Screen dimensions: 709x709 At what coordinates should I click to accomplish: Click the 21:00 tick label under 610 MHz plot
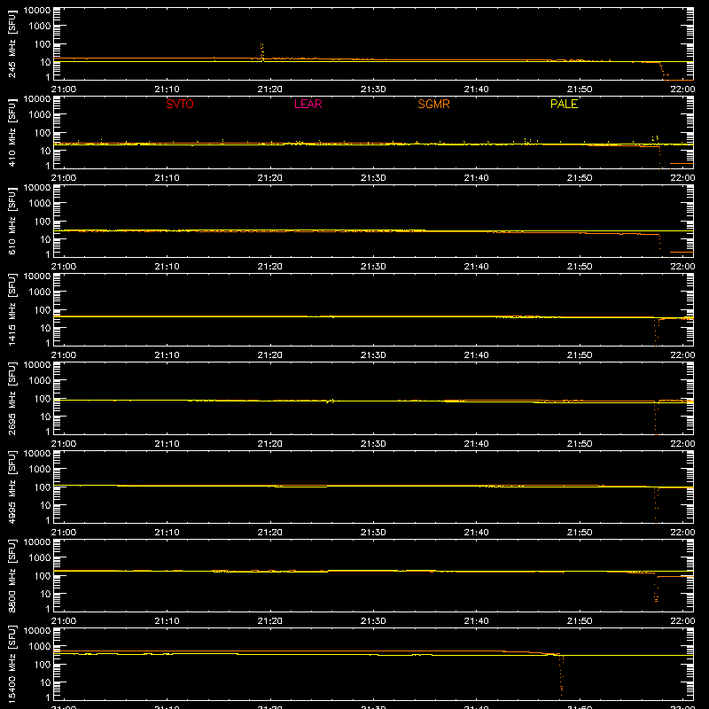[64, 267]
